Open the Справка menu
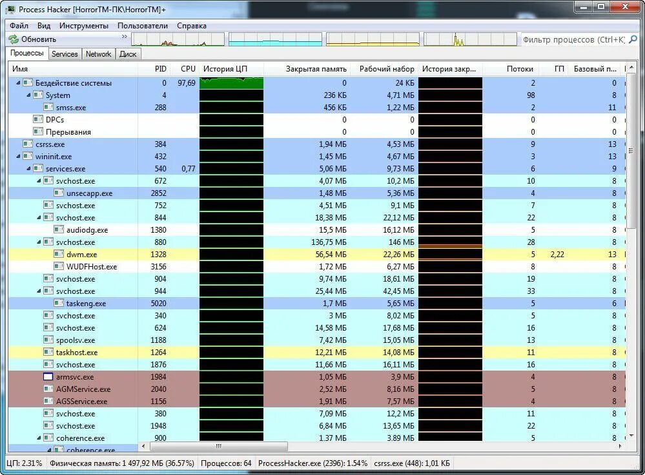Viewport: 645px width, 475px height. pyautogui.click(x=192, y=25)
